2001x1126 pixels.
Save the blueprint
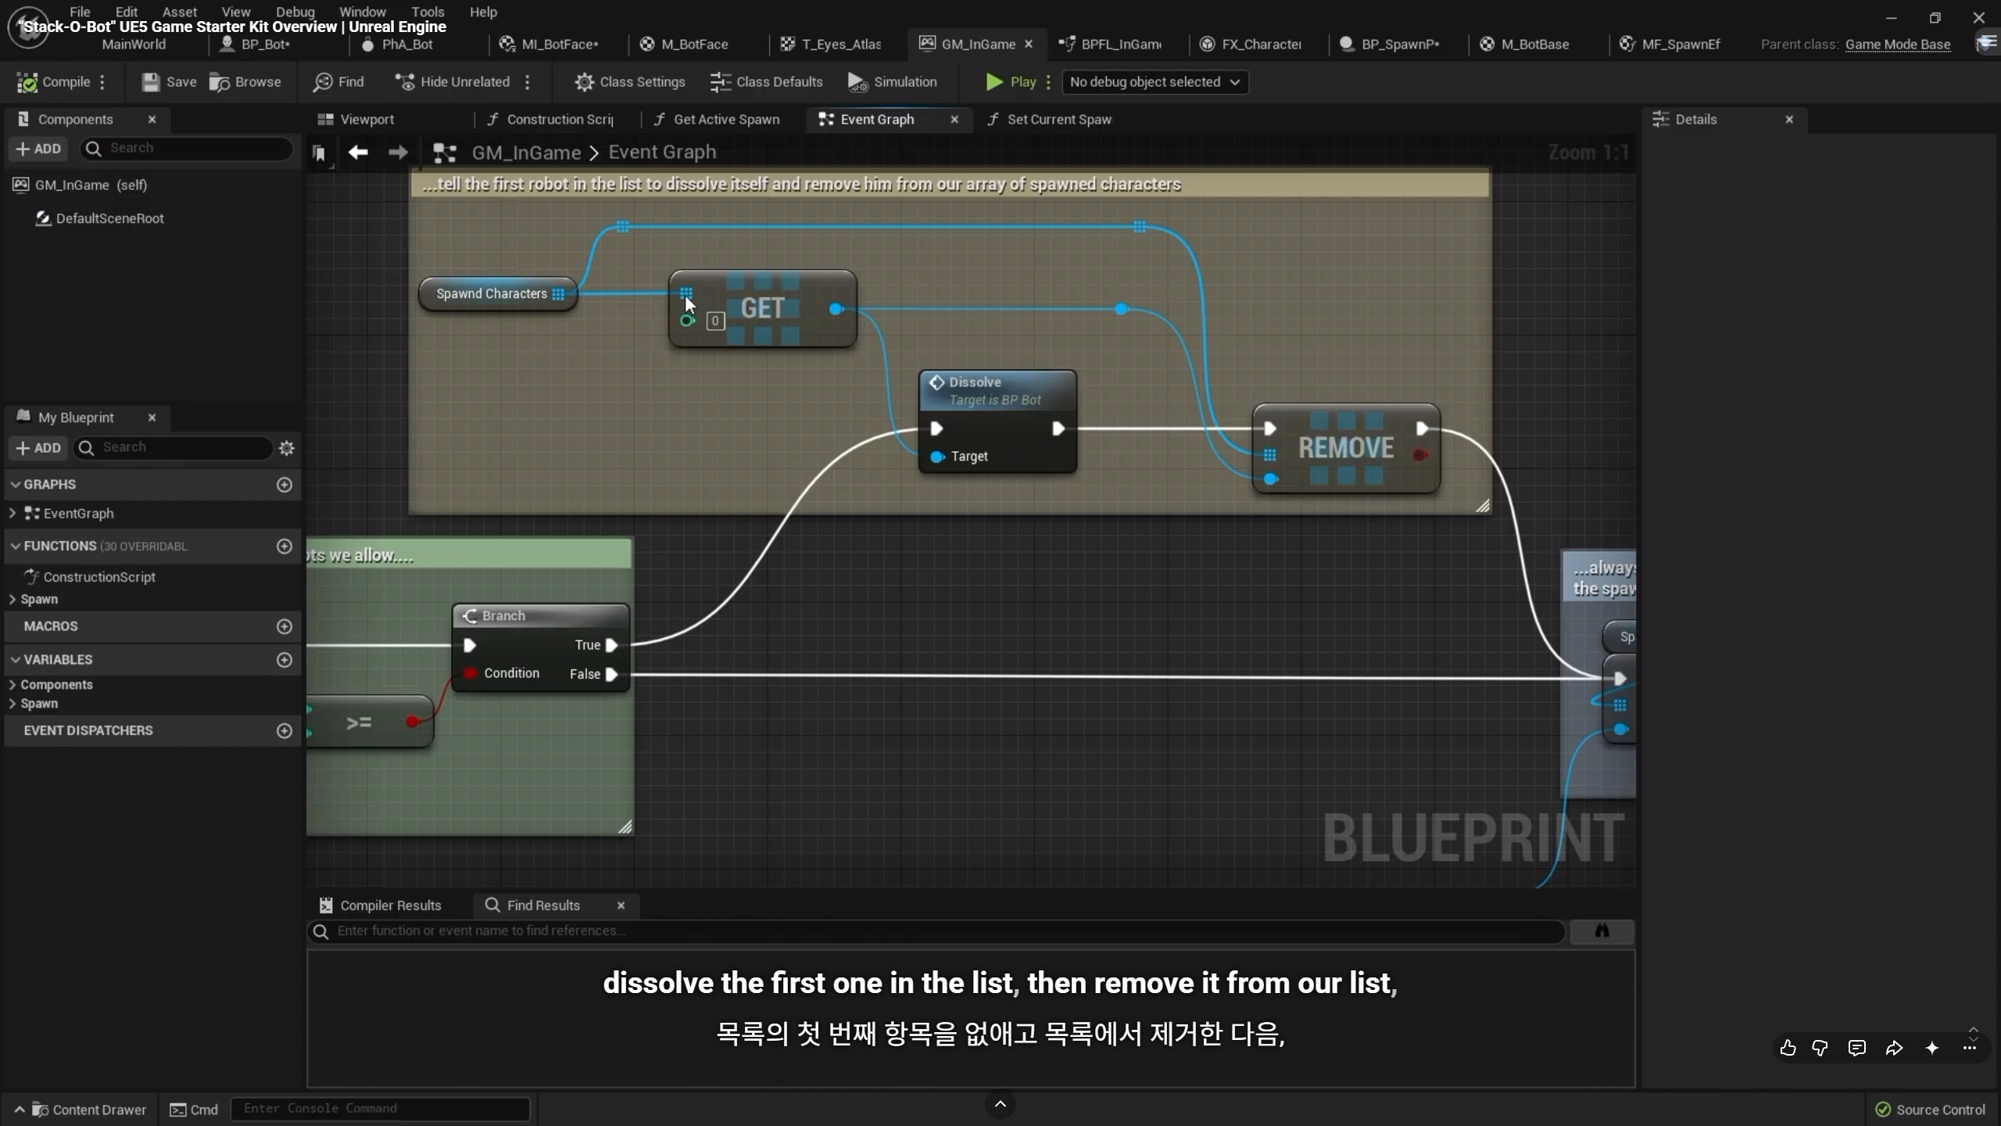pyautogui.click(x=169, y=82)
